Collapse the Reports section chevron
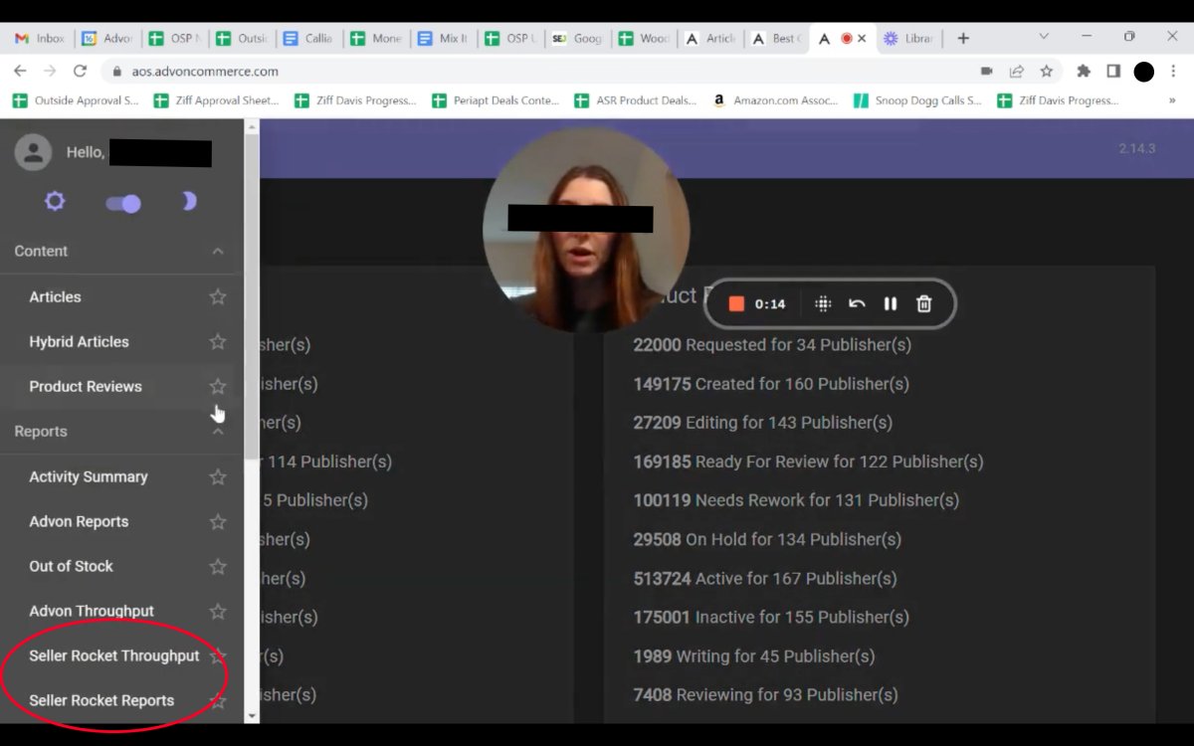Screen dimensions: 1194x746 [218, 432]
